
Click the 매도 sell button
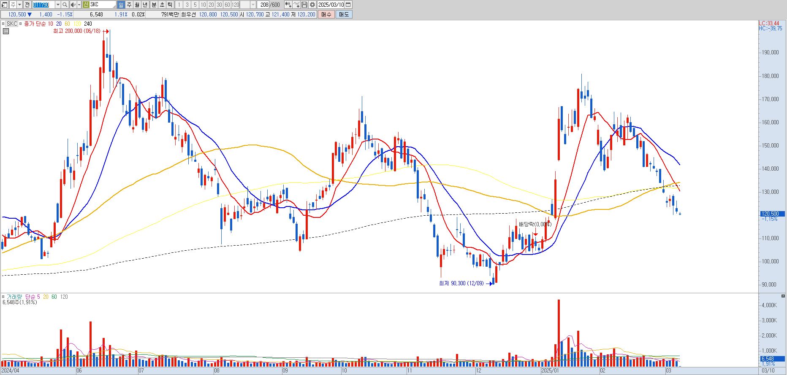(344, 14)
